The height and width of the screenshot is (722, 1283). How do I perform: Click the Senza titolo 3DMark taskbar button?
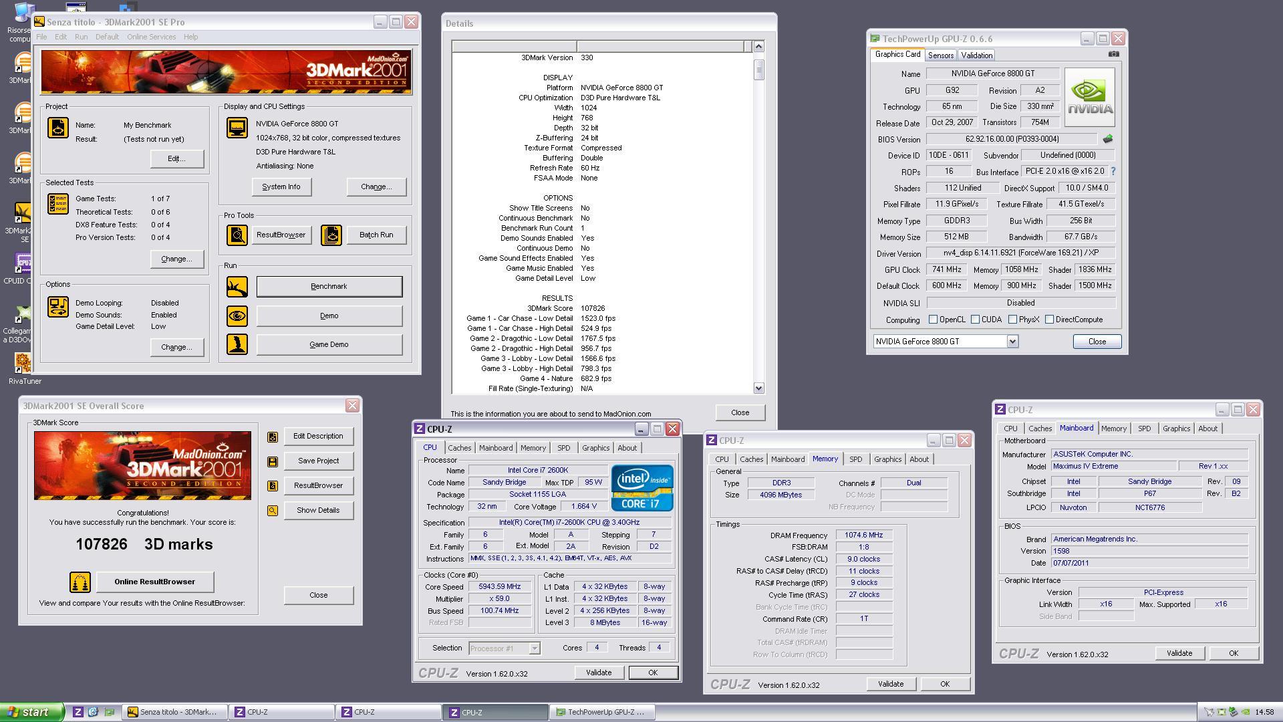[175, 712]
